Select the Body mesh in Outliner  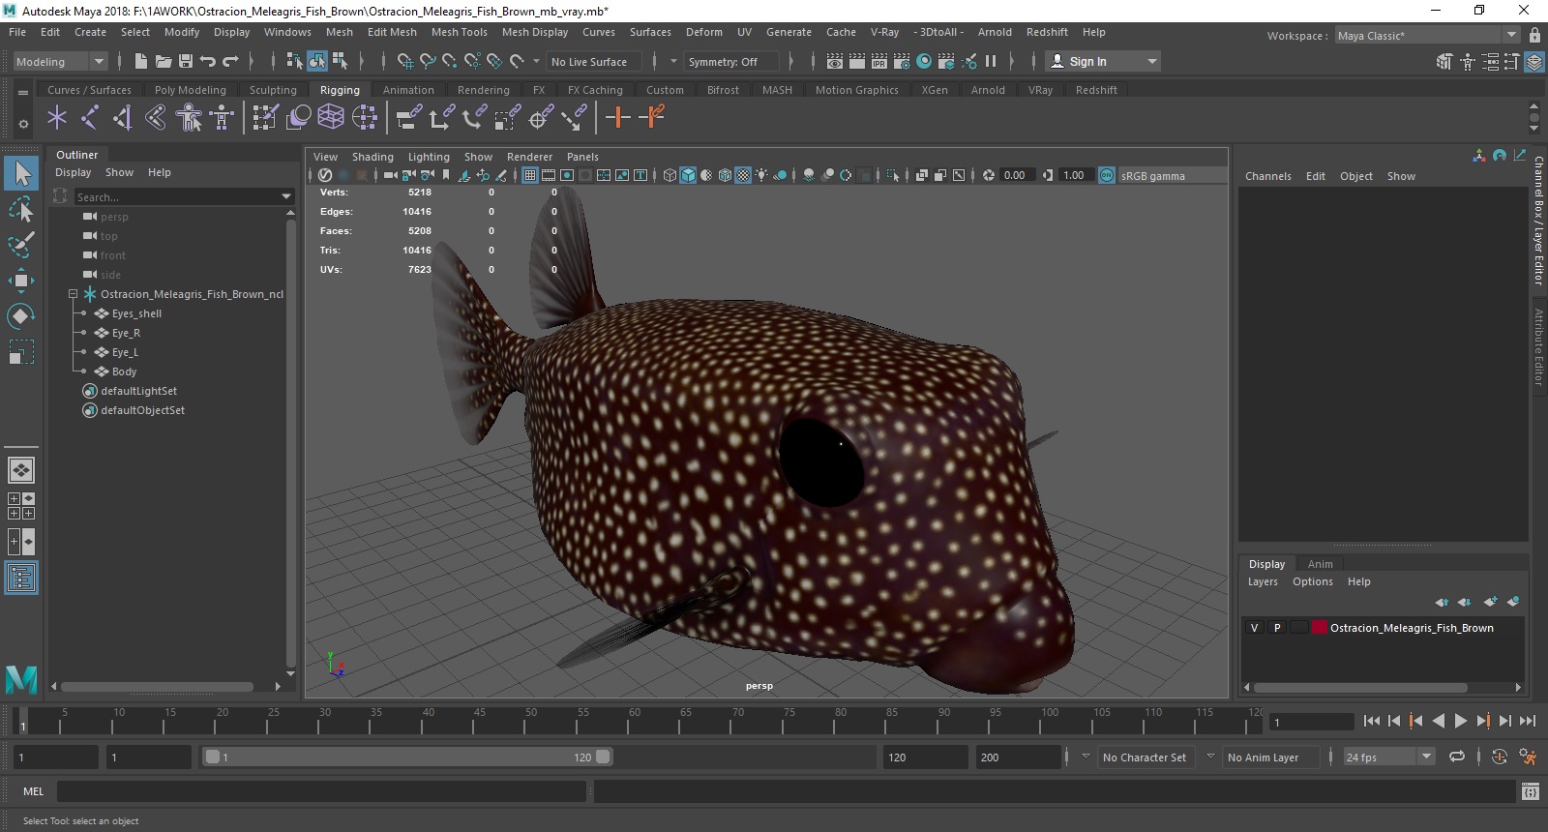pos(124,371)
